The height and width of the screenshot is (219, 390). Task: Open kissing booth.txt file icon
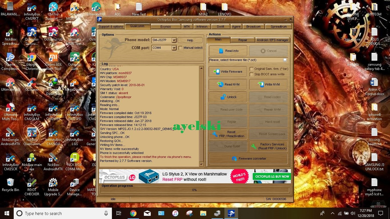pyautogui.click(x=374, y=137)
